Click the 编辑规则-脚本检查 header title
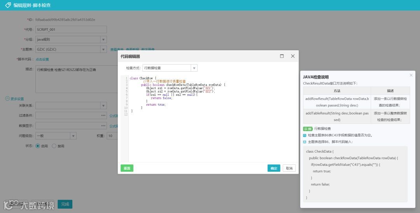The width and height of the screenshot is (420, 213). coord(32,5)
